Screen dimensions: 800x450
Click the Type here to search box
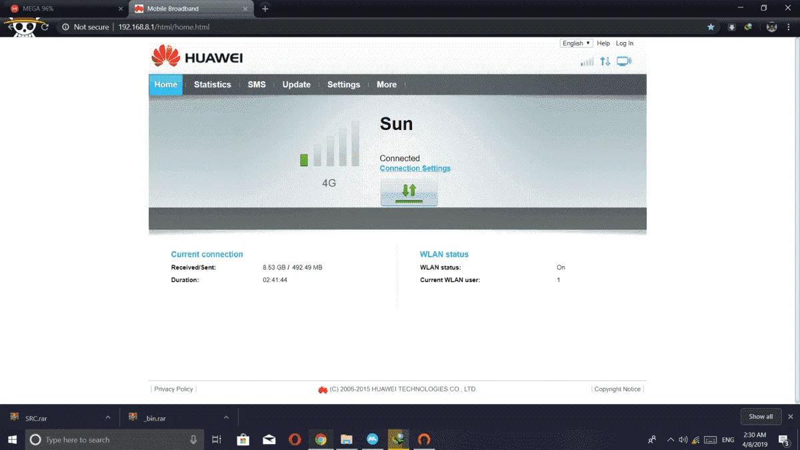pos(114,439)
